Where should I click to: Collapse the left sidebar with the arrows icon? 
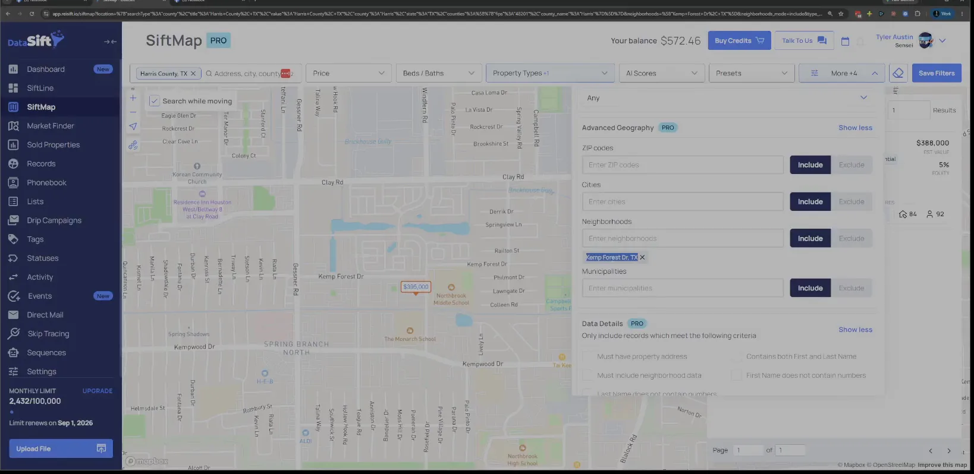pos(110,42)
